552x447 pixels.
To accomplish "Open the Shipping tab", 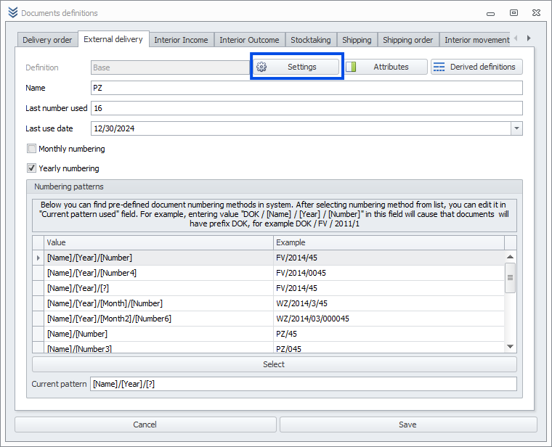I will pyautogui.click(x=357, y=40).
